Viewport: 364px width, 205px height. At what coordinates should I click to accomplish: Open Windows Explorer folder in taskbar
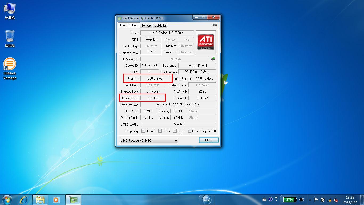coord(40,200)
